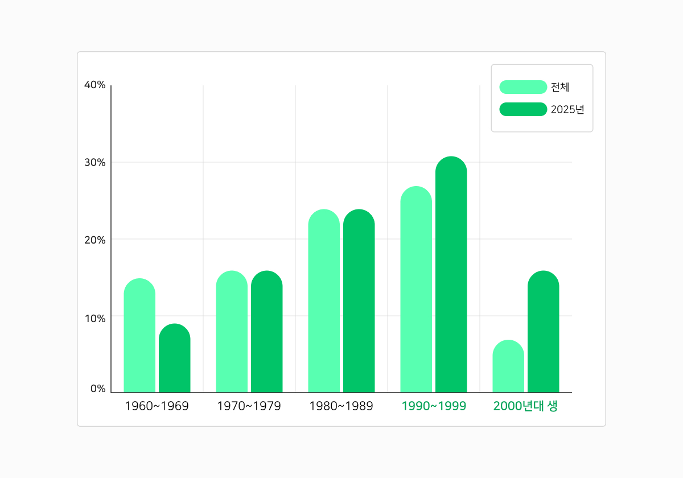Click the dark green 2025년 legend swatch
The height and width of the screenshot is (478, 683).
522,109
